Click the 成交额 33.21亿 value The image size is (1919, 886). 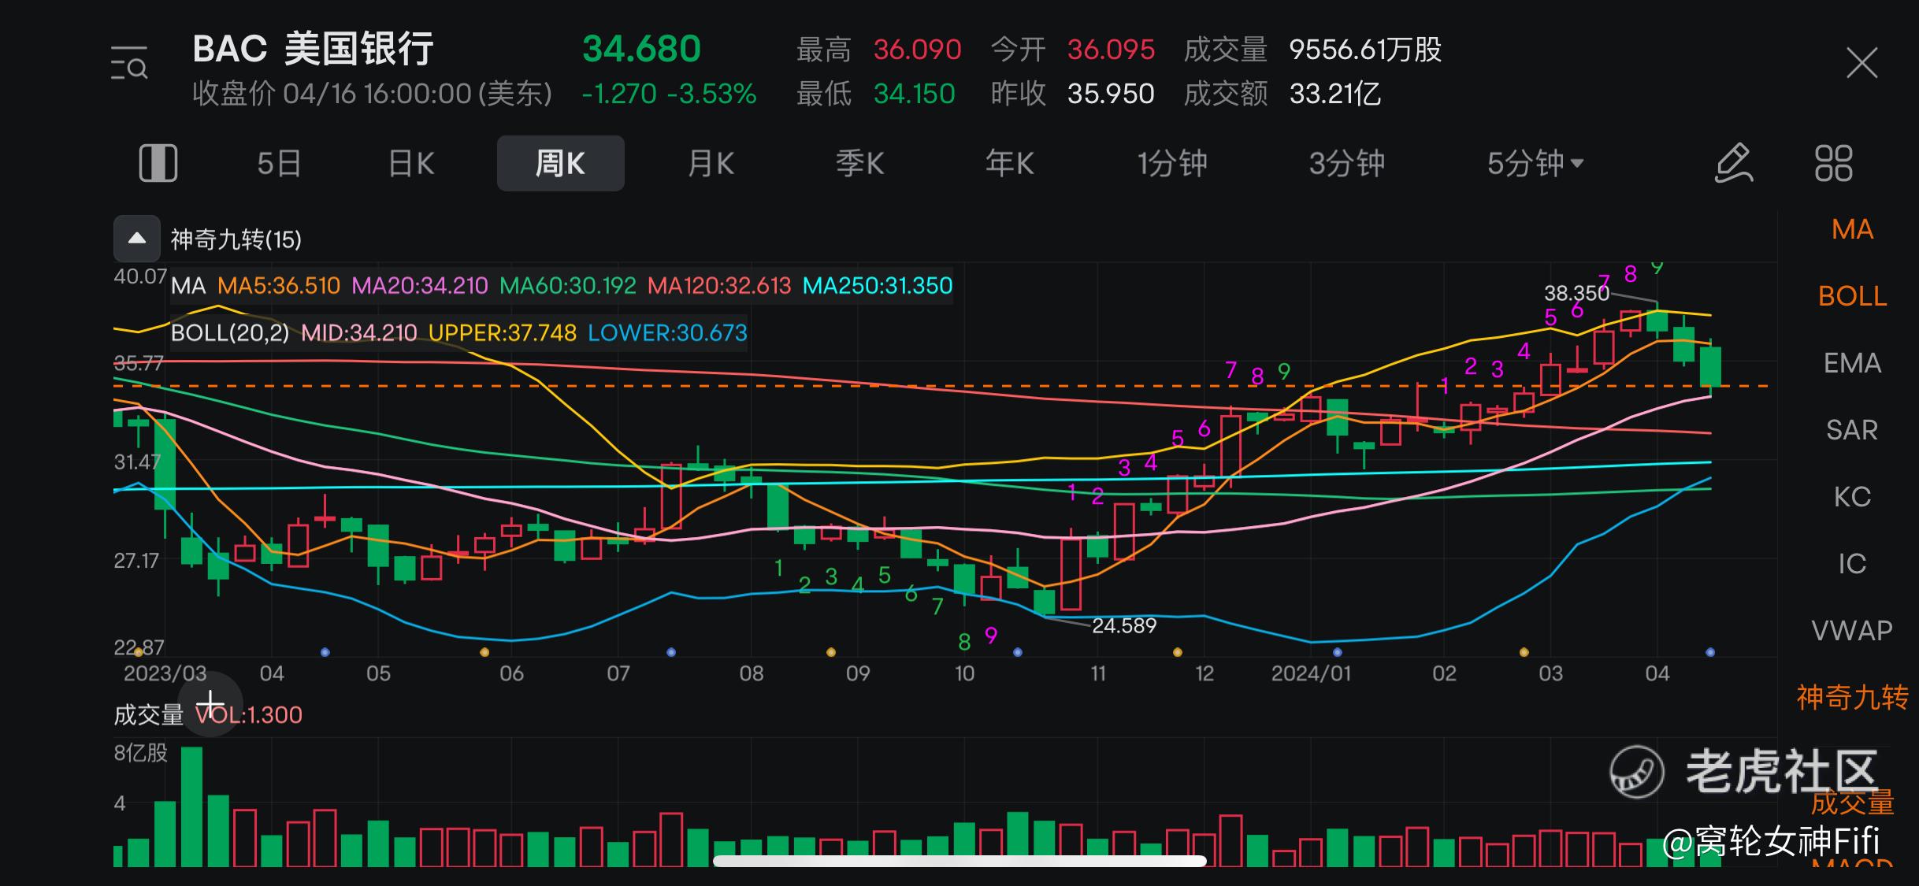point(1335,94)
